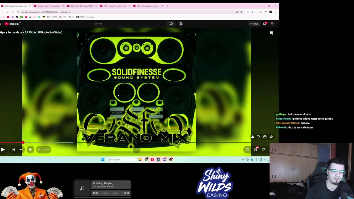Click the youtube.com address bar URL

(x=46, y=12)
